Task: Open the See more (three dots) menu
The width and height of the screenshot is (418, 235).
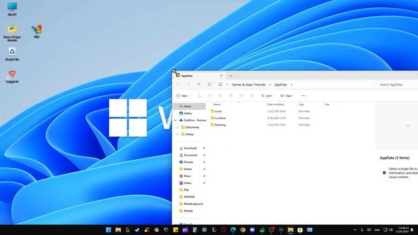Action: 303,96
